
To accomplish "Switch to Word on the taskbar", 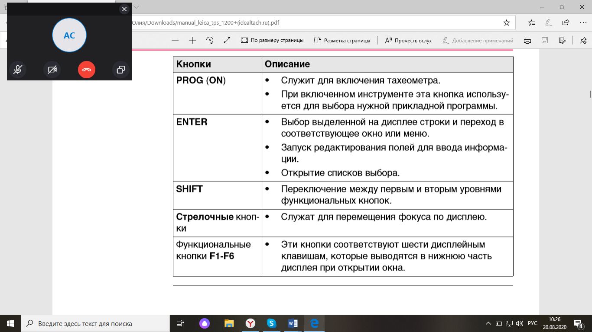I will pyautogui.click(x=293, y=323).
